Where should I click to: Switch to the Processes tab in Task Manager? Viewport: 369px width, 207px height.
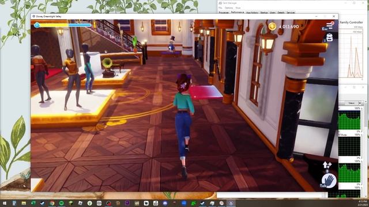point(224,13)
